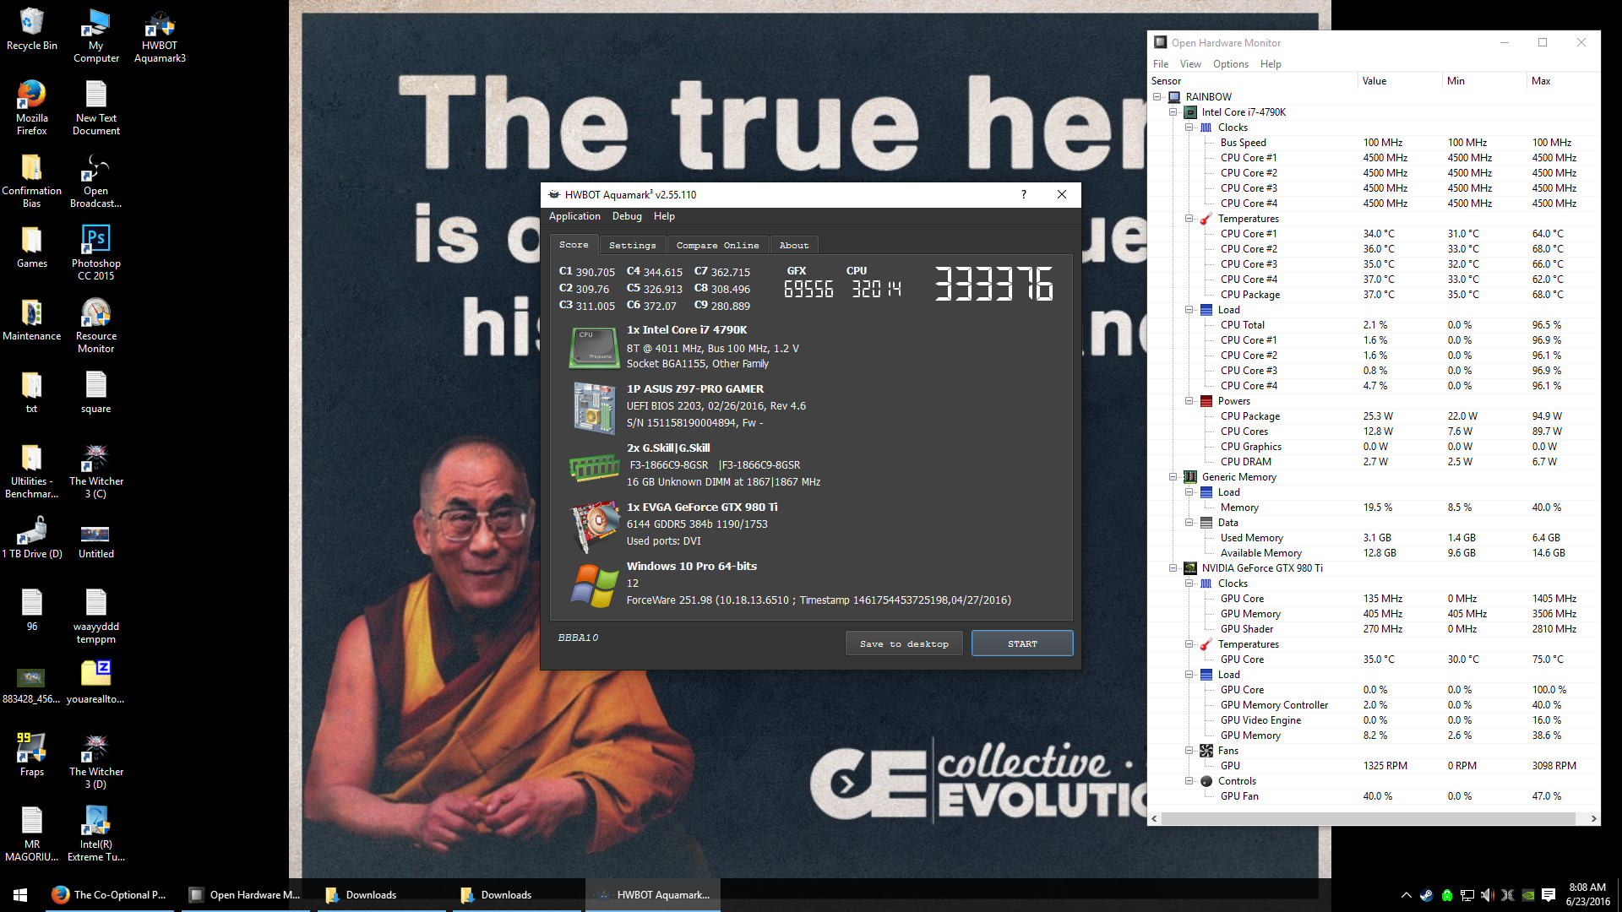Switch to Compare Online tab
1622x912 pixels.
tap(718, 245)
